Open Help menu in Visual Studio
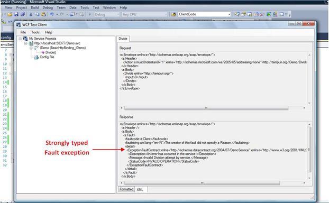The image size is (329, 203). click(123, 7)
